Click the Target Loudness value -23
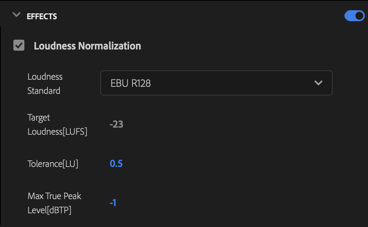 116,124
